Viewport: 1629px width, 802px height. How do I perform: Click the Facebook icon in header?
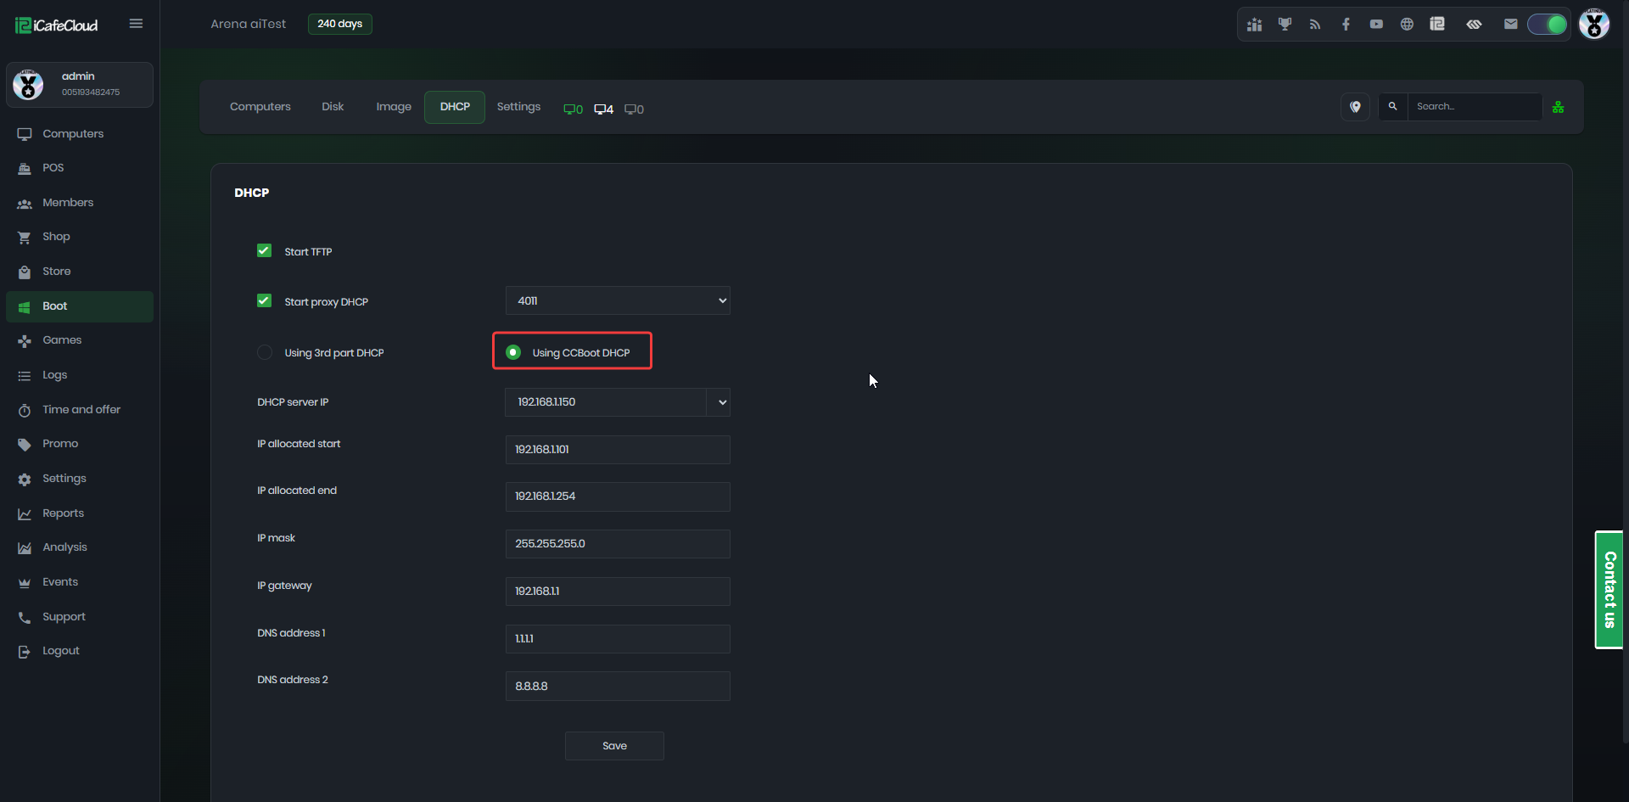(1346, 24)
